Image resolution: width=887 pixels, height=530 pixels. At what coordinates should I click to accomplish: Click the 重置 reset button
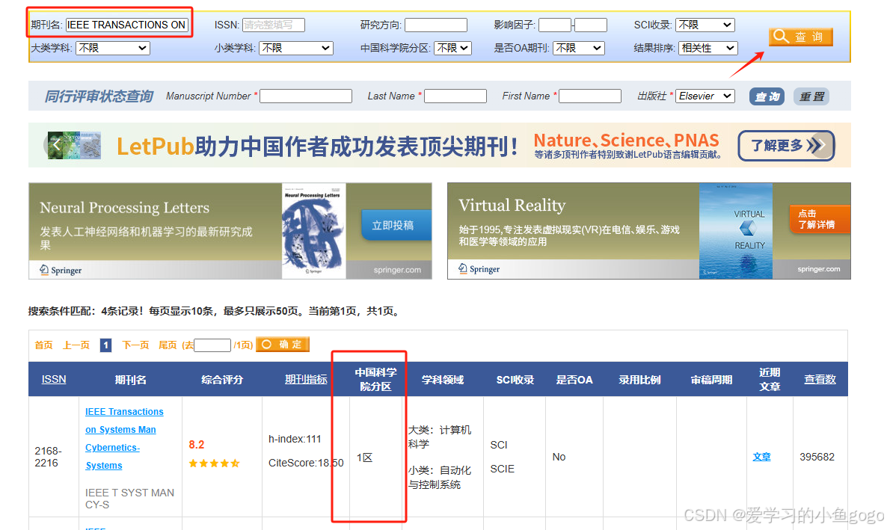811,96
